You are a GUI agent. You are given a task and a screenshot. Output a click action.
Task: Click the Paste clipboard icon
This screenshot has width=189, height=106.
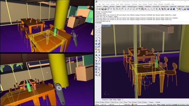pyautogui.click(x=117, y=9)
